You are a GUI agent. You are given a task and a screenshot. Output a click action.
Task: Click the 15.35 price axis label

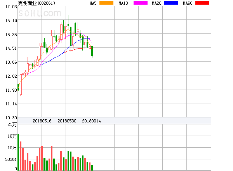click(11, 35)
